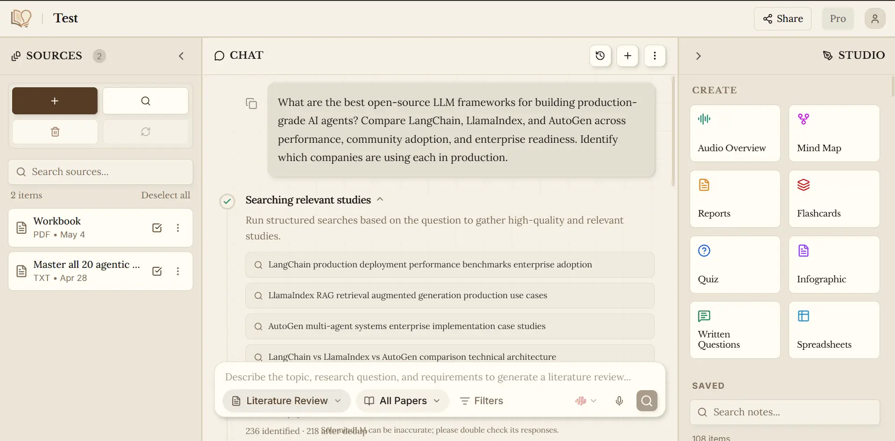The width and height of the screenshot is (895, 441).
Task: Click the Share button
Action: pyautogui.click(x=783, y=19)
